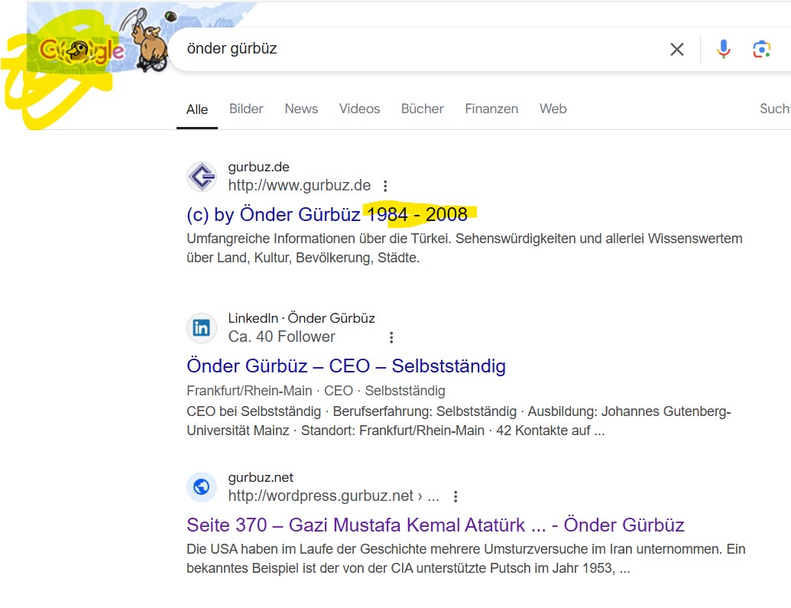Image resolution: width=791 pixels, height=608 pixels.
Task: Start voice search with microphone icon
Action: 724,49
